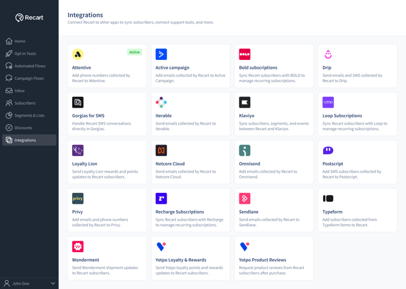Click Omnisend description text
This screenshot has width=406, height=289.
(268, 174)
